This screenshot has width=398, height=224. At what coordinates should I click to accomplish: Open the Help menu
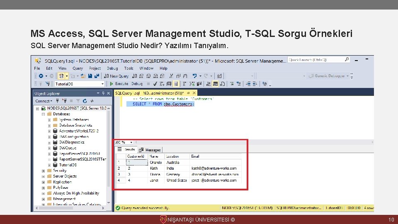point(163,68)
